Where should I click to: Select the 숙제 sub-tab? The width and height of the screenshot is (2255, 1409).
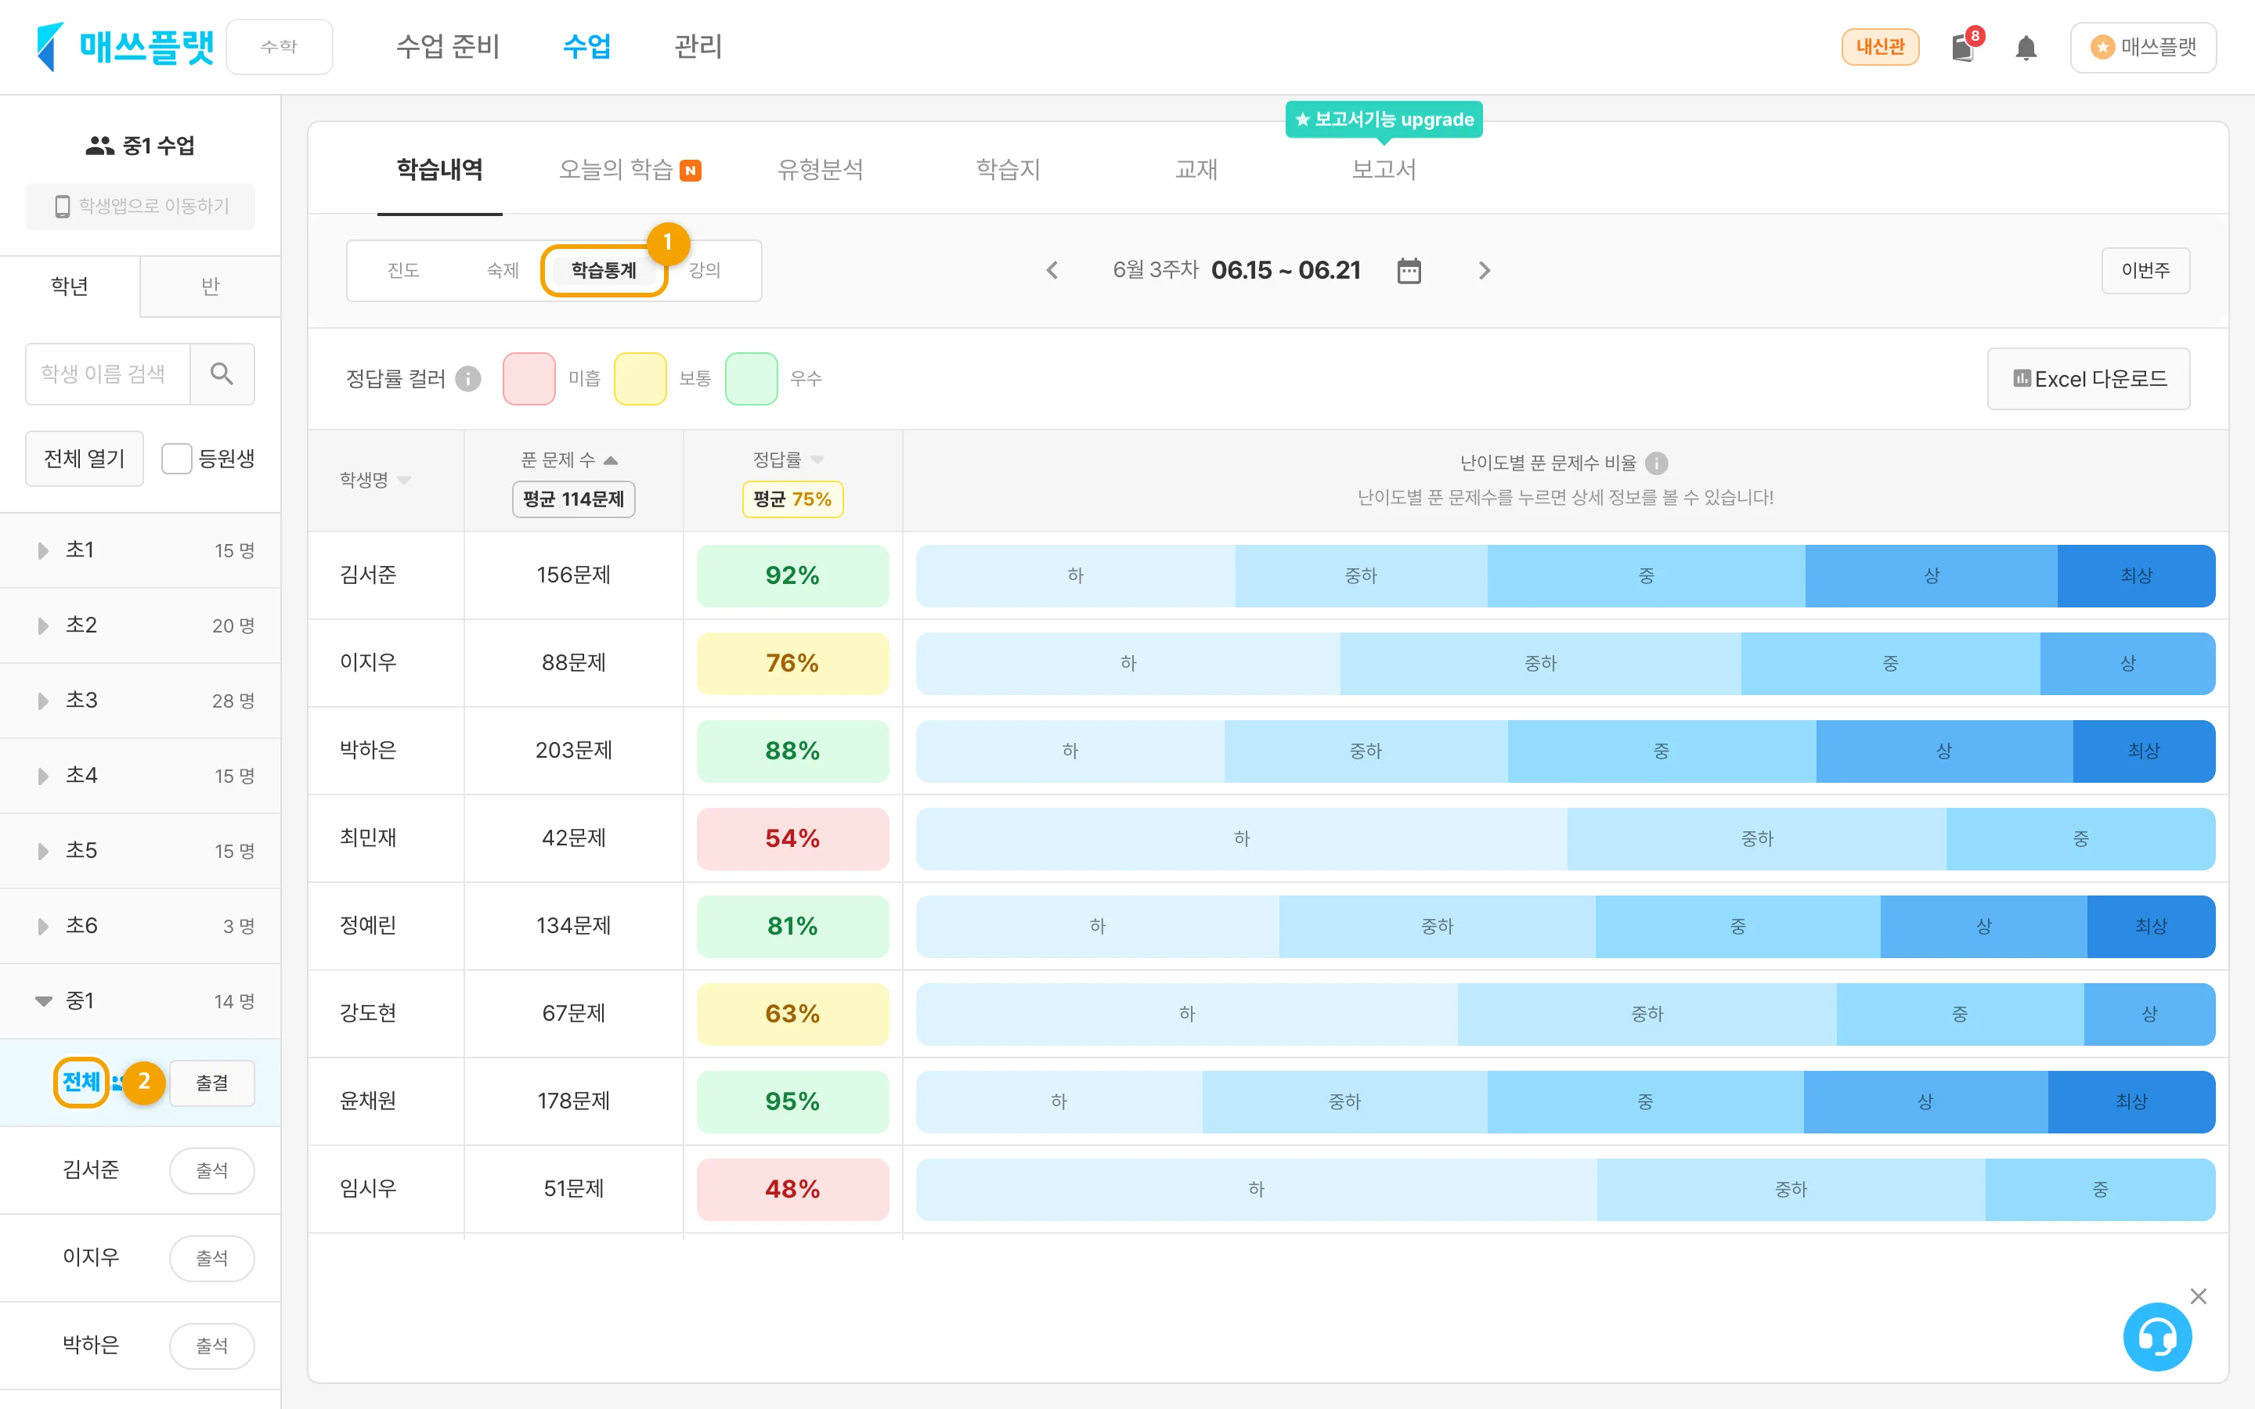point(503,270)
